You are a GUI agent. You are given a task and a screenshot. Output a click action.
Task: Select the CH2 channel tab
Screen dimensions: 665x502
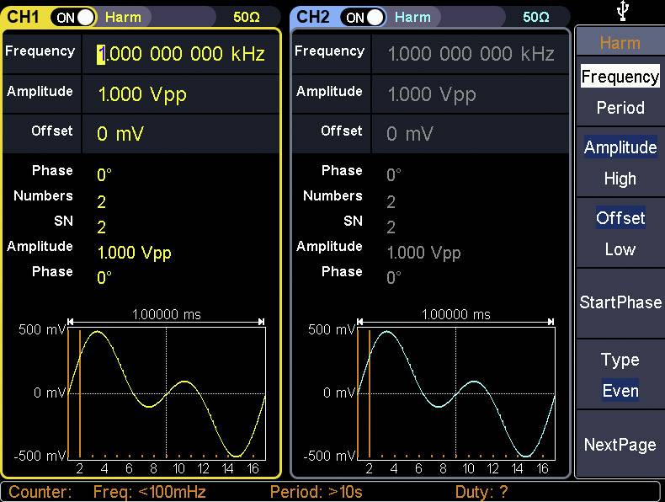(x=313, y=17)
